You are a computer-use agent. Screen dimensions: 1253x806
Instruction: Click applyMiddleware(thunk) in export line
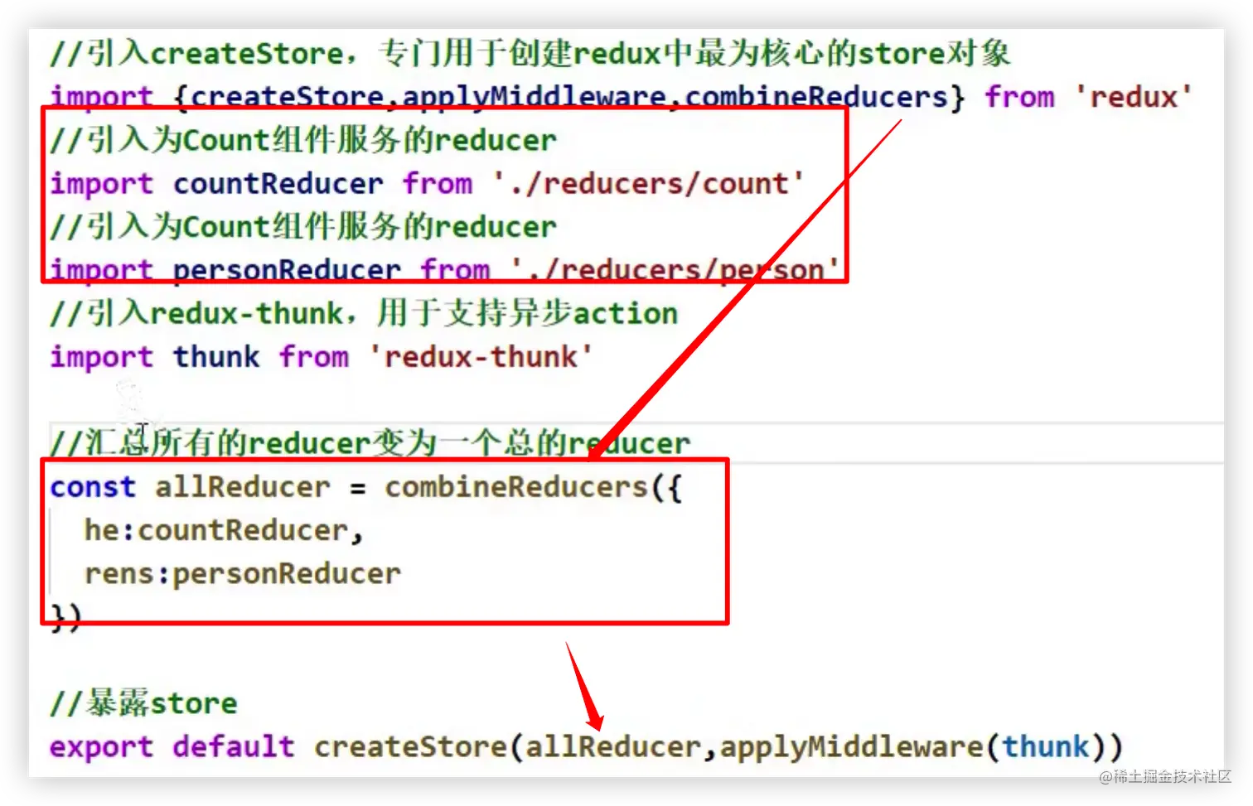pyautogui.click(x=912, y=746)
